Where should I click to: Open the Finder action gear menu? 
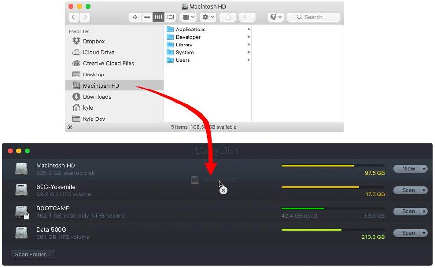coord(208,17)
